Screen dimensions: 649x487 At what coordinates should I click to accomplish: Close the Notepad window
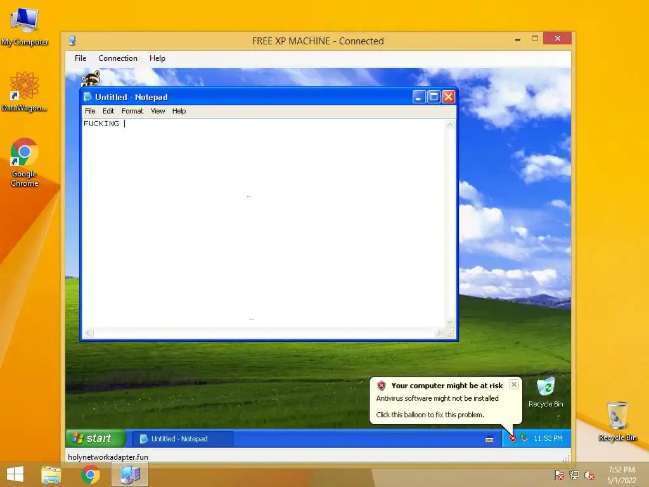[448, 97]
